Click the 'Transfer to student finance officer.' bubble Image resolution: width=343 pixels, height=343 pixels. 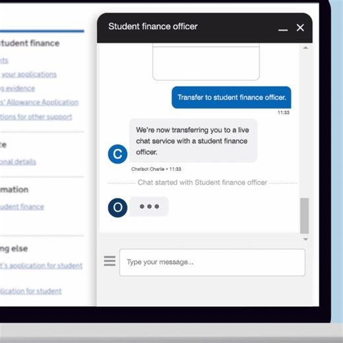point(232,98)
